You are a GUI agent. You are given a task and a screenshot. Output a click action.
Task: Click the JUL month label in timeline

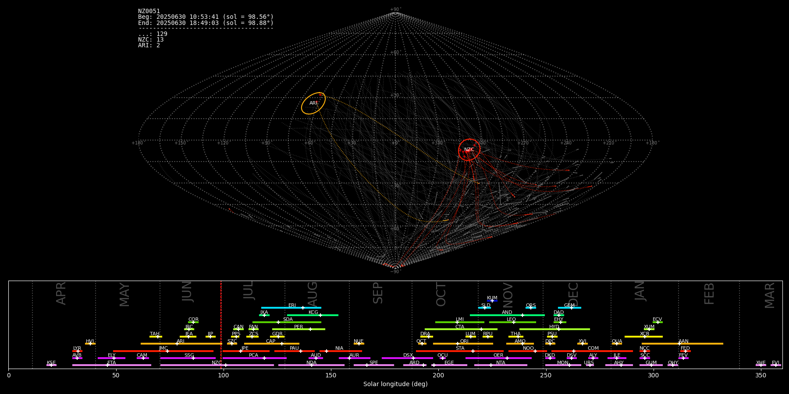point(249,290)
